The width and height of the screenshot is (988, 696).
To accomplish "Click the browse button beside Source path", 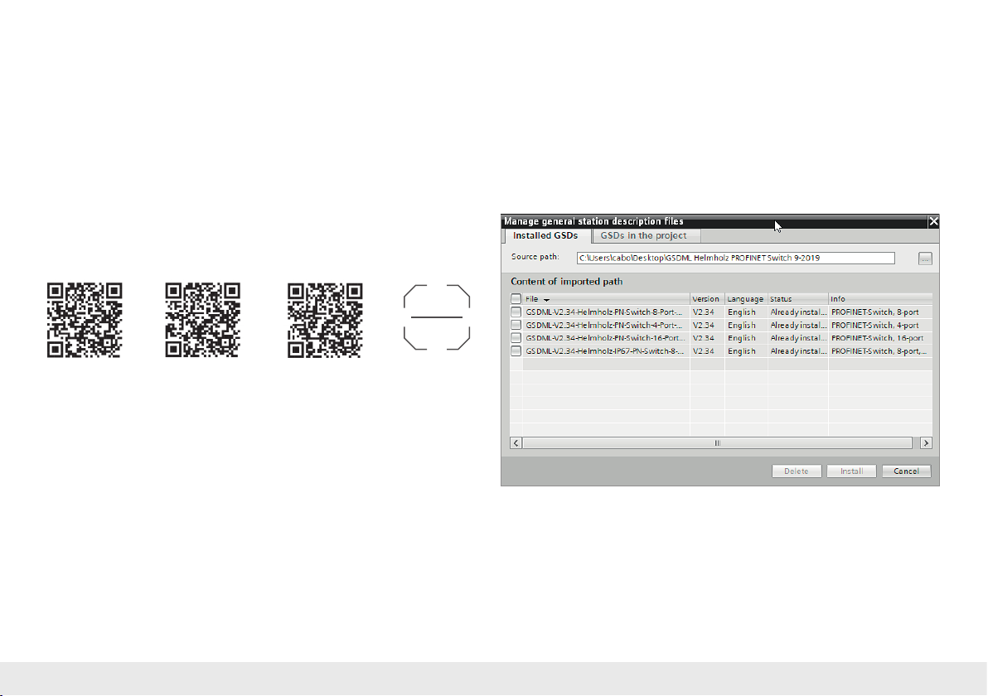I will (x=925, y=259).
